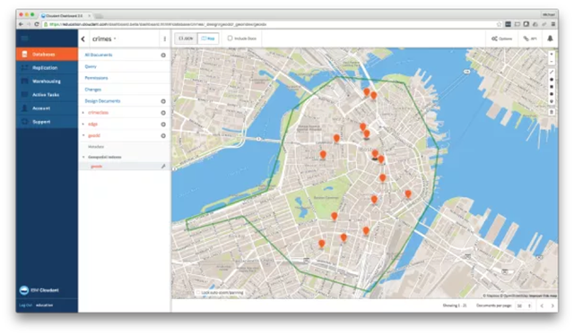The width and height of the screenshot is (574, 335).
Task: Click the wrench edit icon for geoidx
Action: coord(163,167)
